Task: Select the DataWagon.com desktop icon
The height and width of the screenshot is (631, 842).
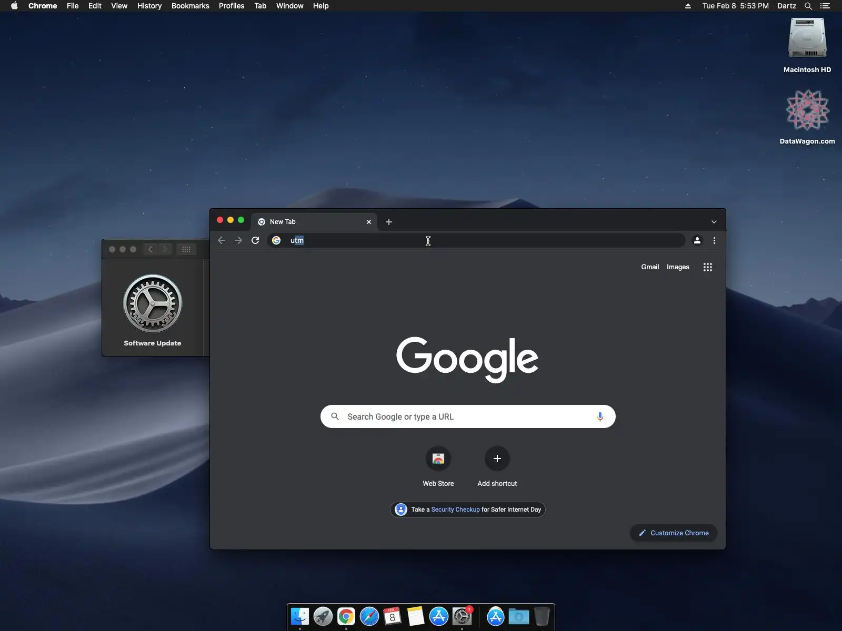Action: point(807,110)
